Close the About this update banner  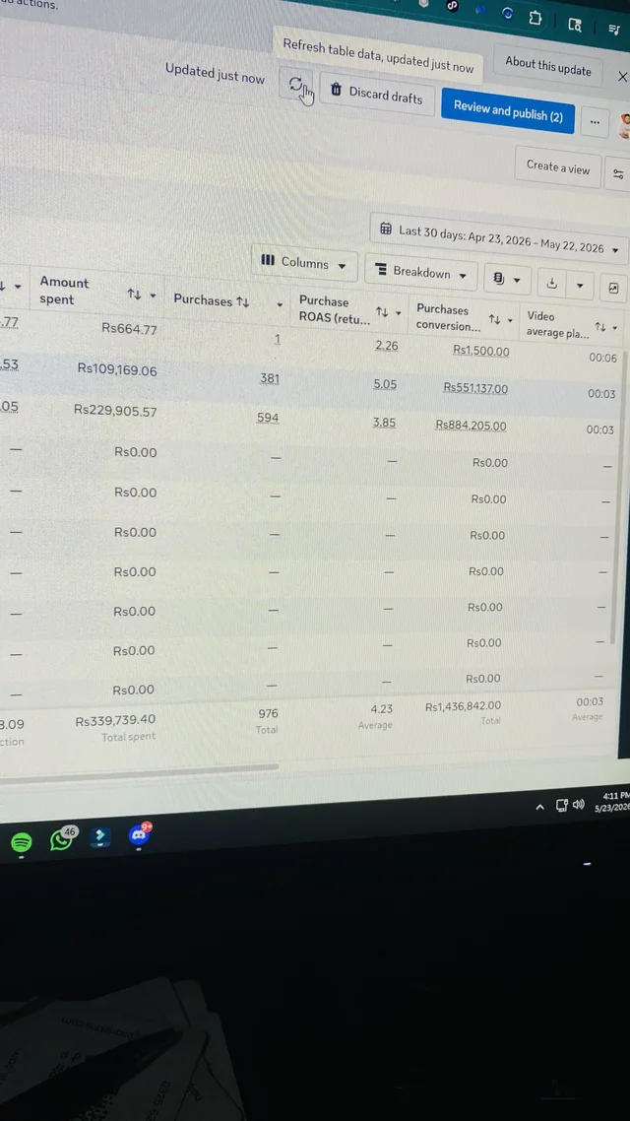click(621, 77)
